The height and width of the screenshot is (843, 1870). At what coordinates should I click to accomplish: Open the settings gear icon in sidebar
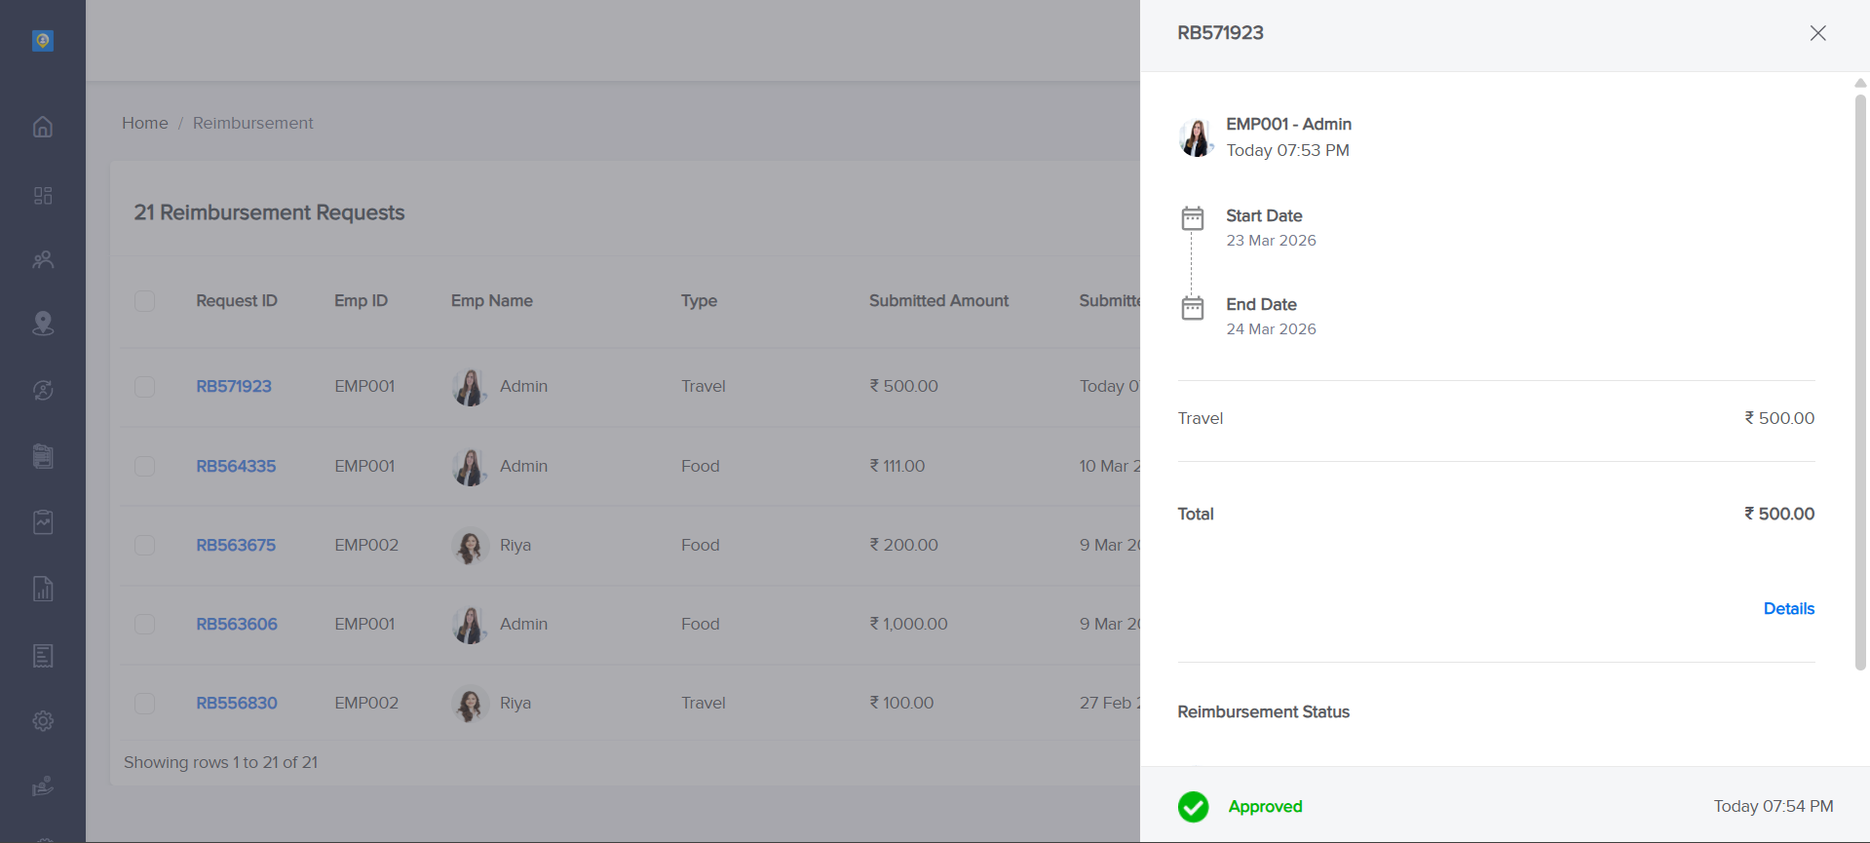pyautogui.click(x=43, y=721)
